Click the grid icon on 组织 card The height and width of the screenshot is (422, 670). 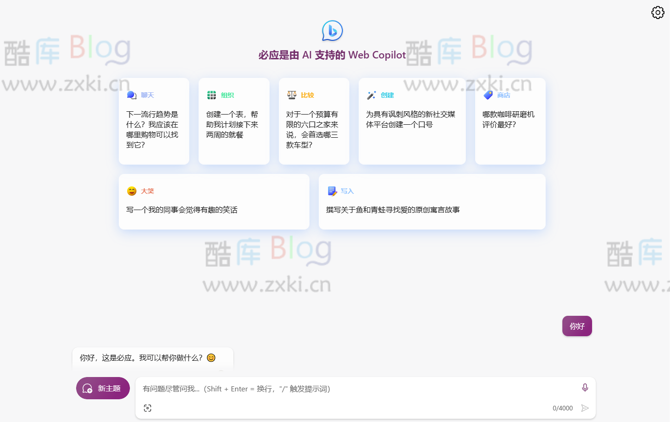pyautogui.click(x=211, y=95)
